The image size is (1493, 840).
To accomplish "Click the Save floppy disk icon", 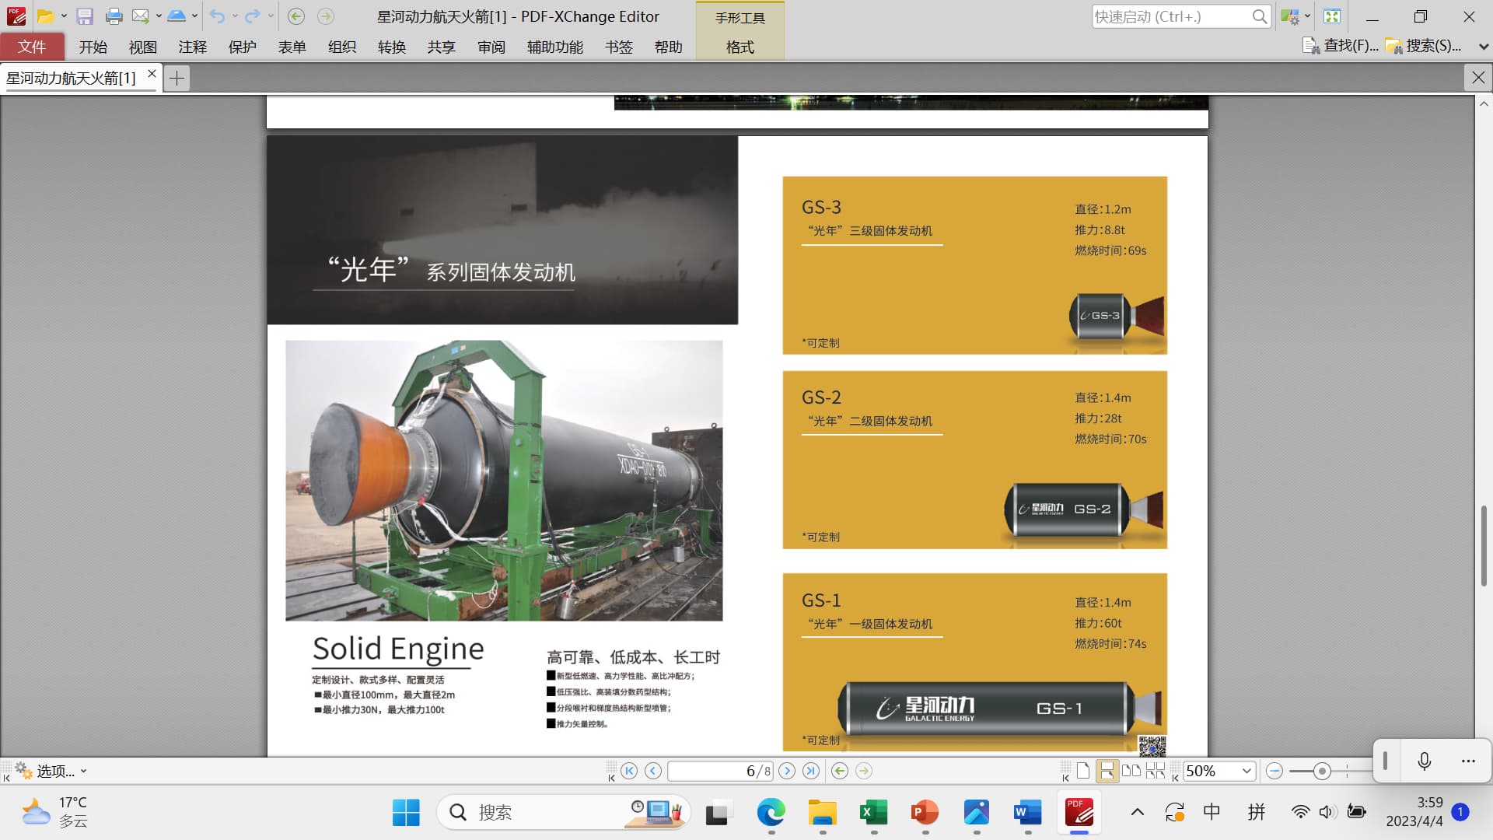I will tap(85, 16).
